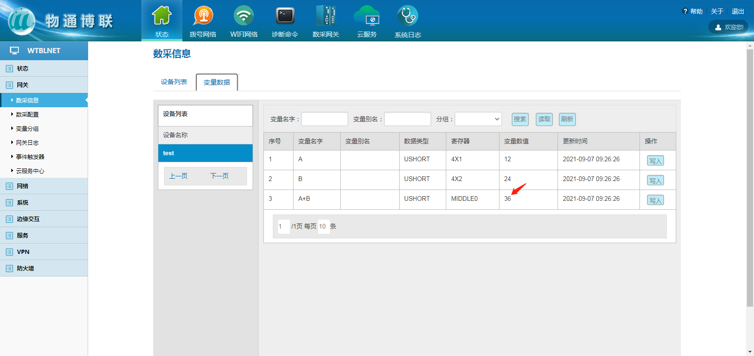Expand the 防火墙 sidebar section
The height and width of the screenshot is (356, 754).
click(44, 269)
